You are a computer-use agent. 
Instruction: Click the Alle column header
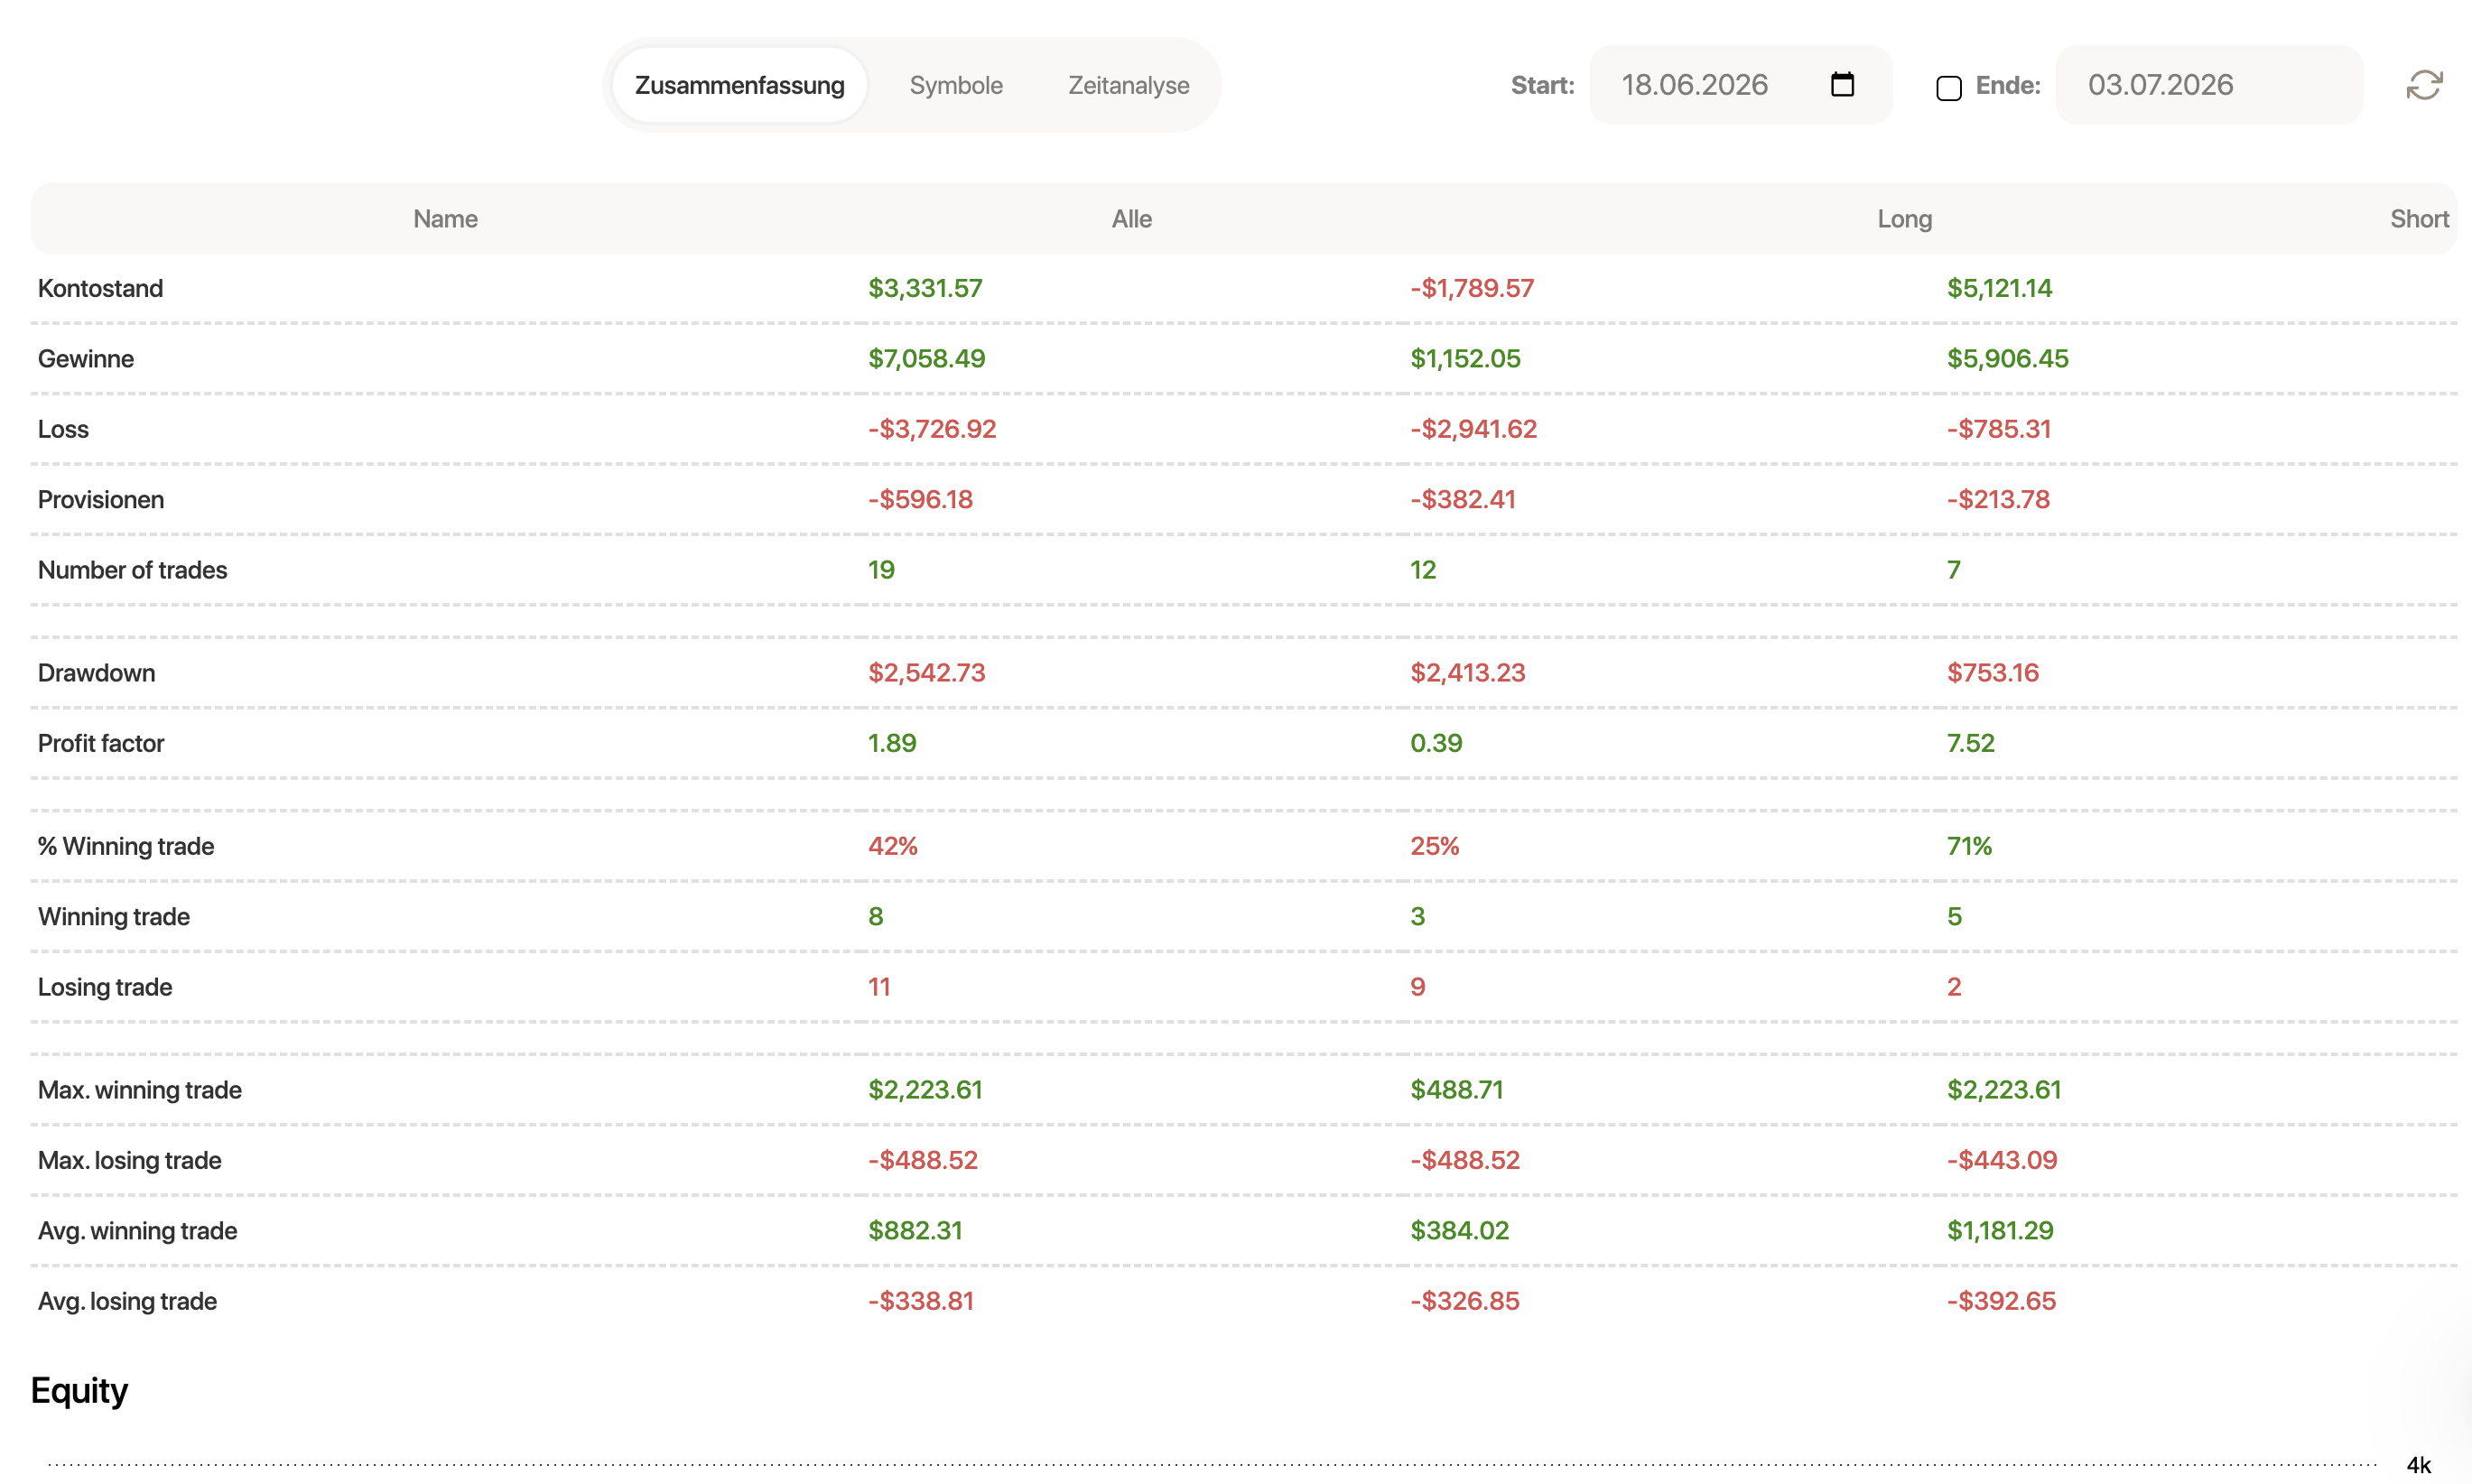(1131, 219)
